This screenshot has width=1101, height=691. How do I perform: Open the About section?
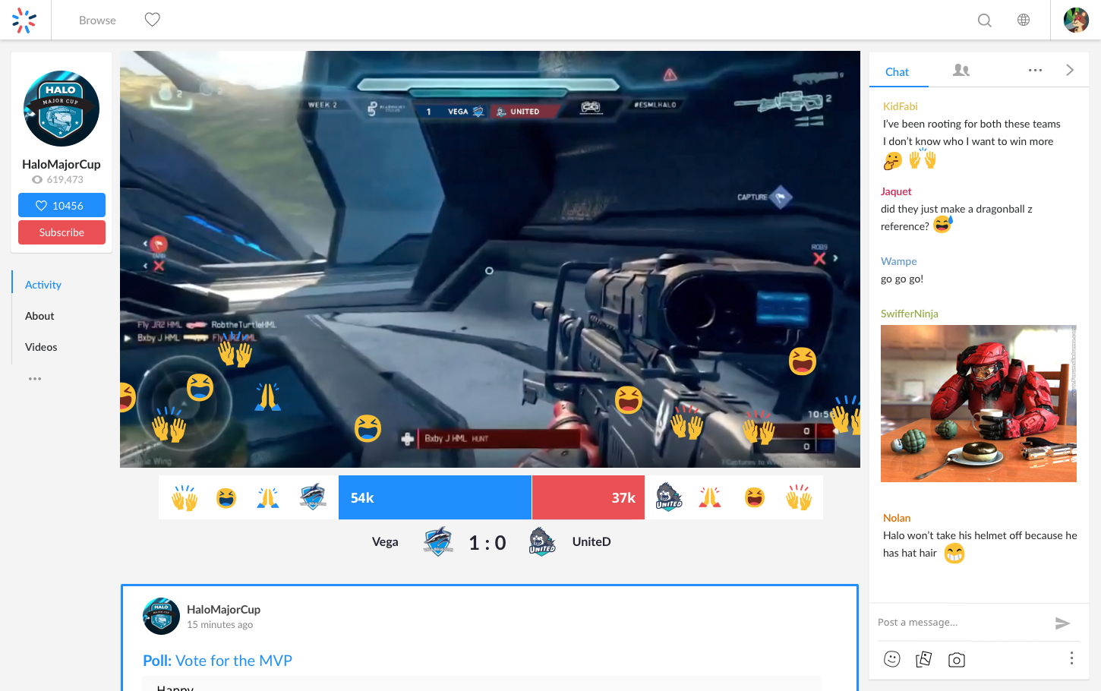(x=39, y=316)
